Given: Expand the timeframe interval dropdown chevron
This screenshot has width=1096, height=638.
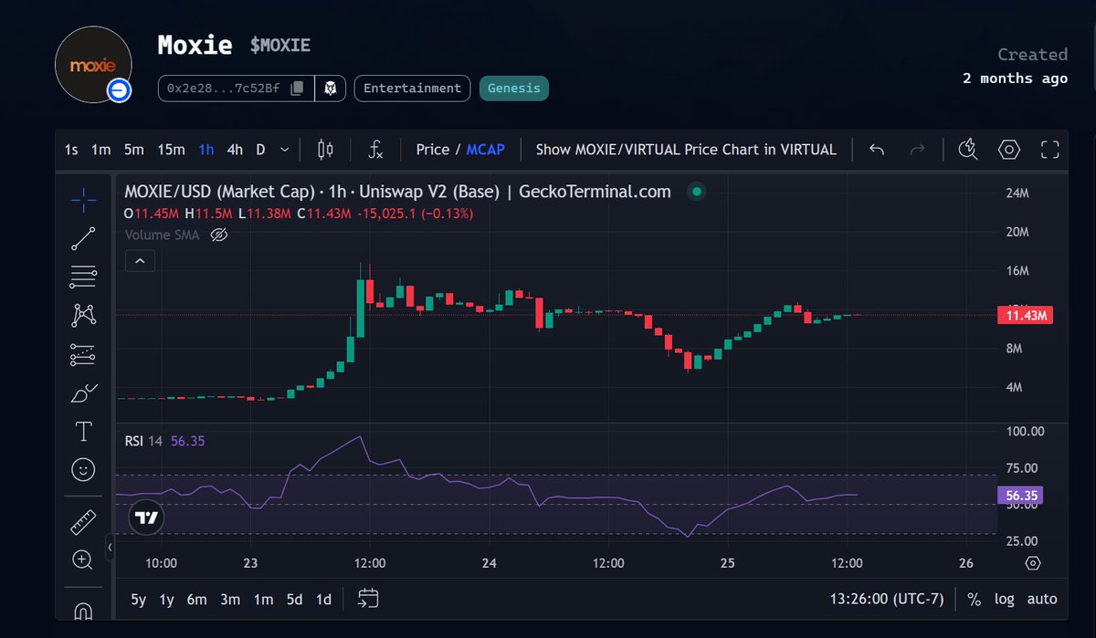Looking at the screenshot, I should click(x=285, y=150).
